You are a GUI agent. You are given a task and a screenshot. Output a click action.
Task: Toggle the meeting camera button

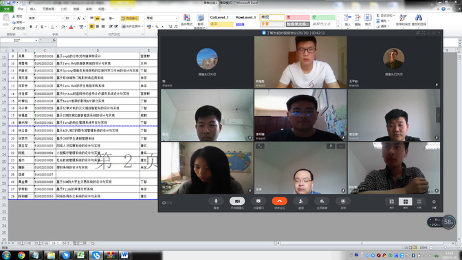(237, 202)
